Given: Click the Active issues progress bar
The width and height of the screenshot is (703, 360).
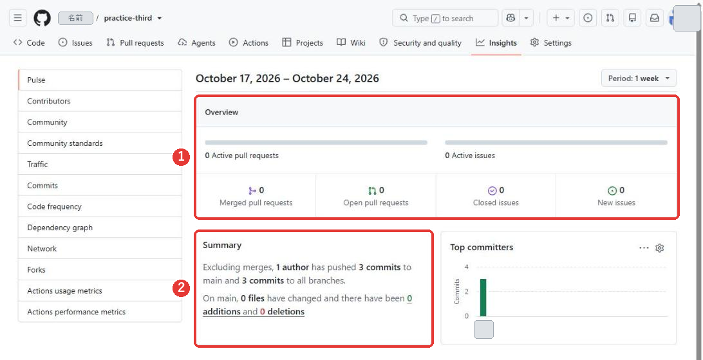Looking at the screenshot, I should point(556,142).
